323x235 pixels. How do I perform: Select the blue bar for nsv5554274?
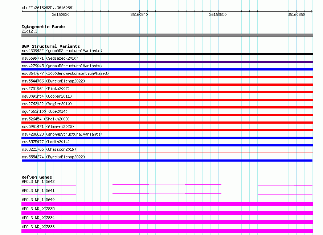pos(167,161)
